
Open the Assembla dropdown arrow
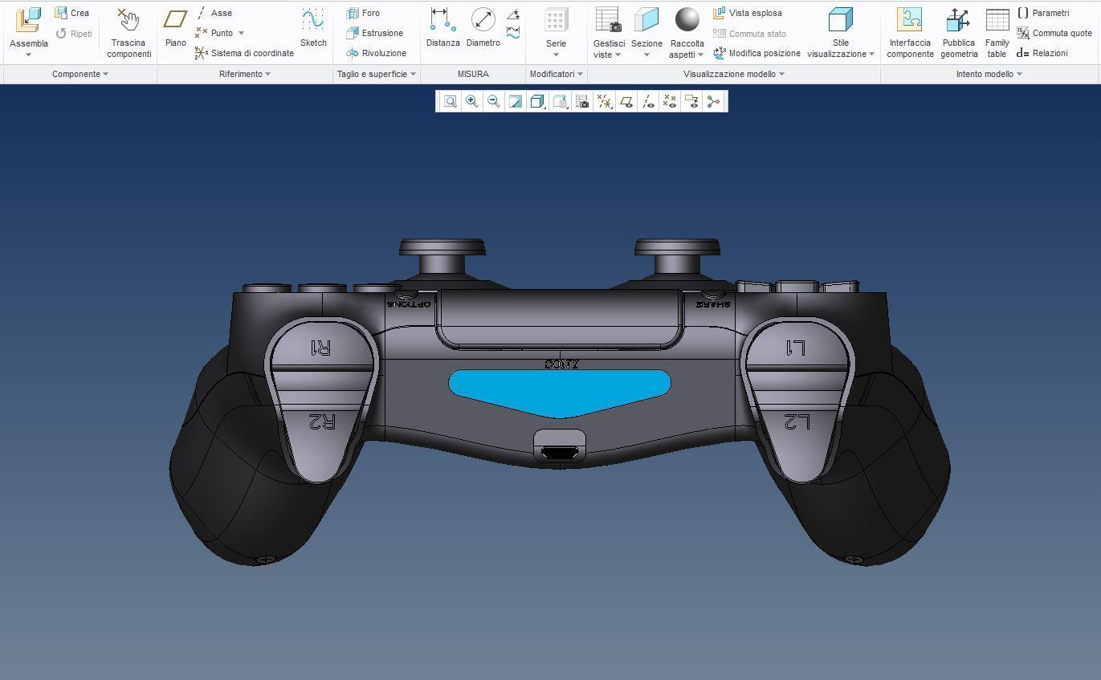click(28, 55)
